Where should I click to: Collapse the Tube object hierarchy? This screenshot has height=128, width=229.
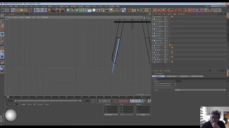pos(153,57)
